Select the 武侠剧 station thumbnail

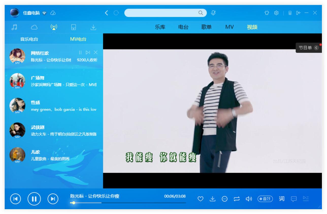click(x=17, y=130)
